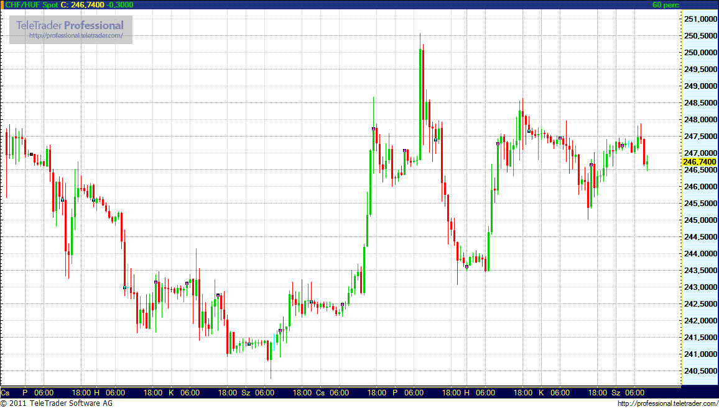719x409 pixels.
Task: Click the -0,3000 change value in the title bar
Action: click(120, 4)
